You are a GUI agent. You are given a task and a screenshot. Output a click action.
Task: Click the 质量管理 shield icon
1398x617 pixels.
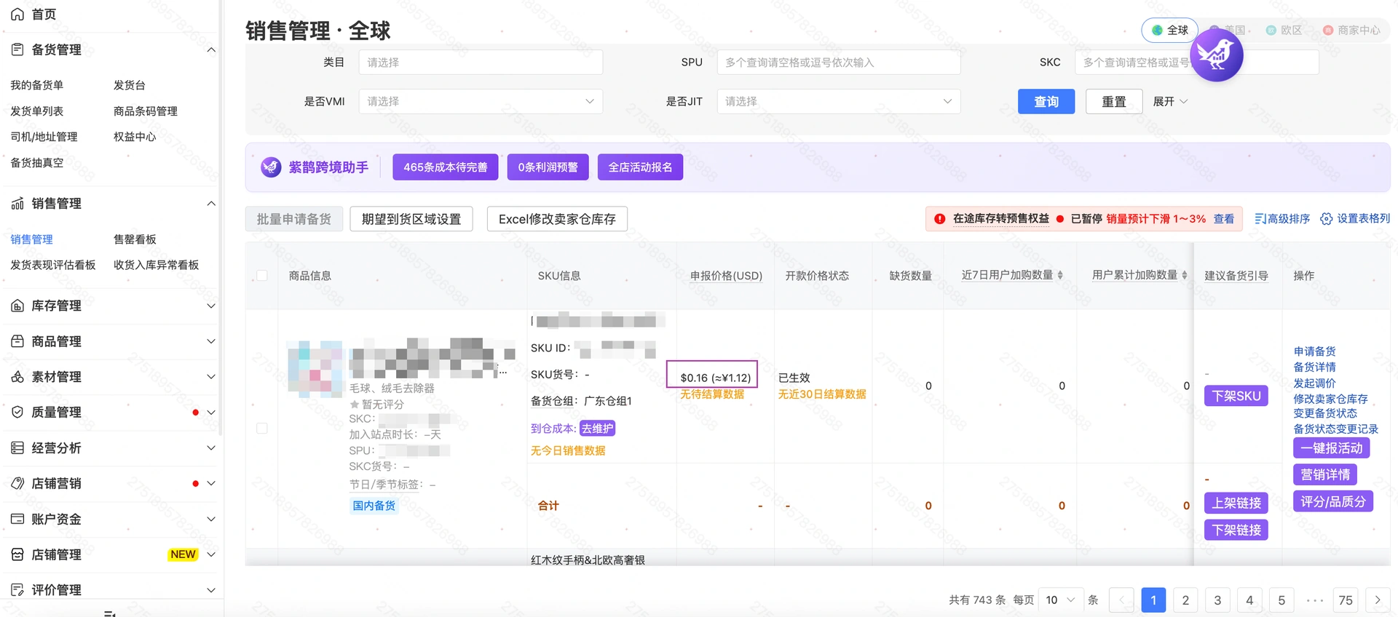click(17, 412)
